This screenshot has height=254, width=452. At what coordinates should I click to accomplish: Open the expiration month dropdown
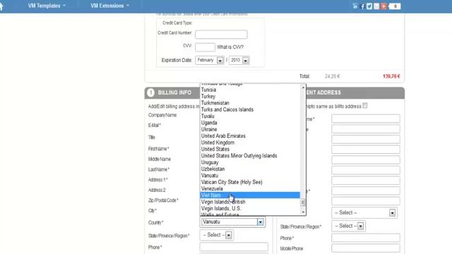210,60
